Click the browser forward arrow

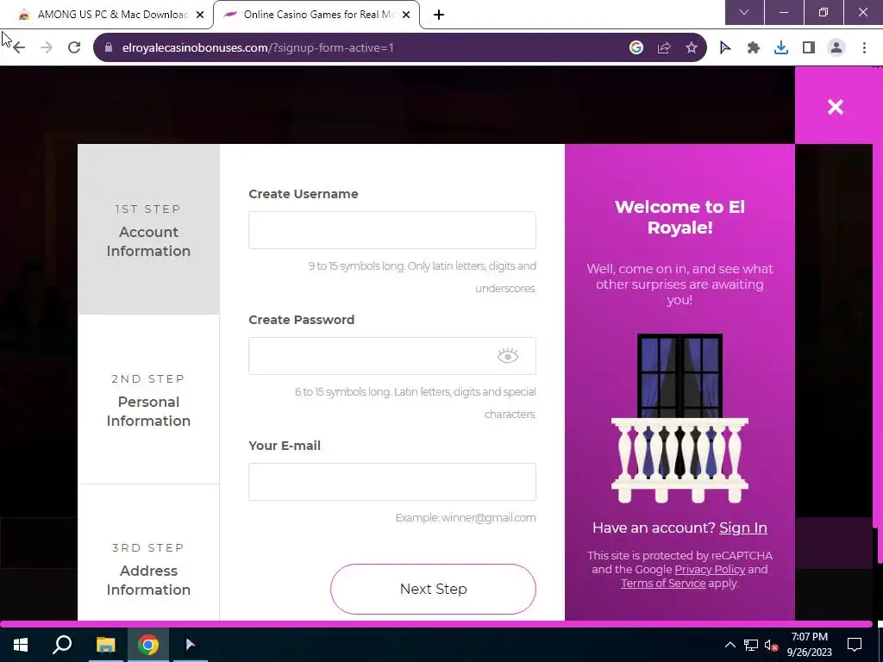pyautogui.click(x=47, y=48)
